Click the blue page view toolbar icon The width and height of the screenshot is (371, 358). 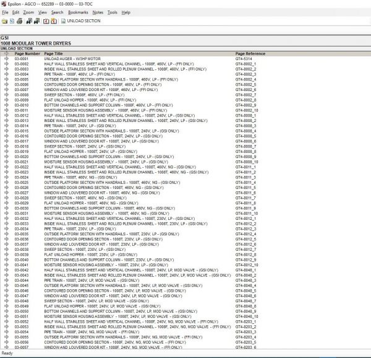click(x=12, y=21)
